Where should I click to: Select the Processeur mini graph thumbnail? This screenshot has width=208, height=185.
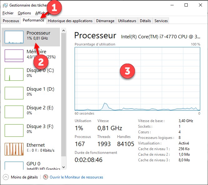click(14, 37)
